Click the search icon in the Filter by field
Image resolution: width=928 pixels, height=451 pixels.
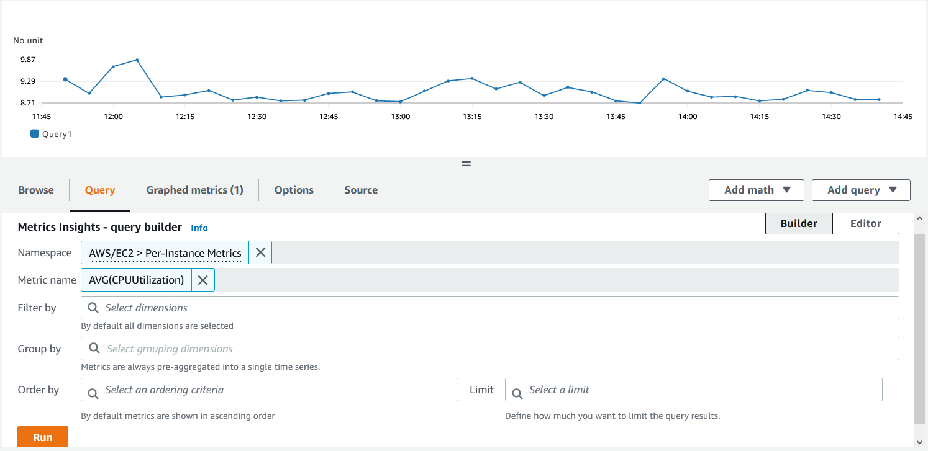tap(93, 308)
